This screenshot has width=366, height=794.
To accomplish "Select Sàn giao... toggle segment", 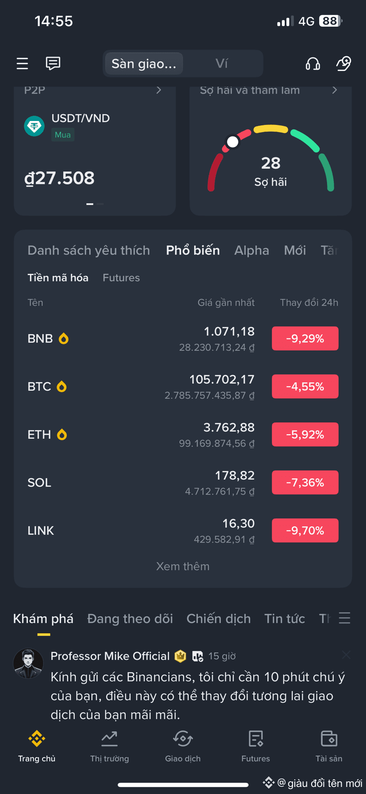I will point(144,64).
